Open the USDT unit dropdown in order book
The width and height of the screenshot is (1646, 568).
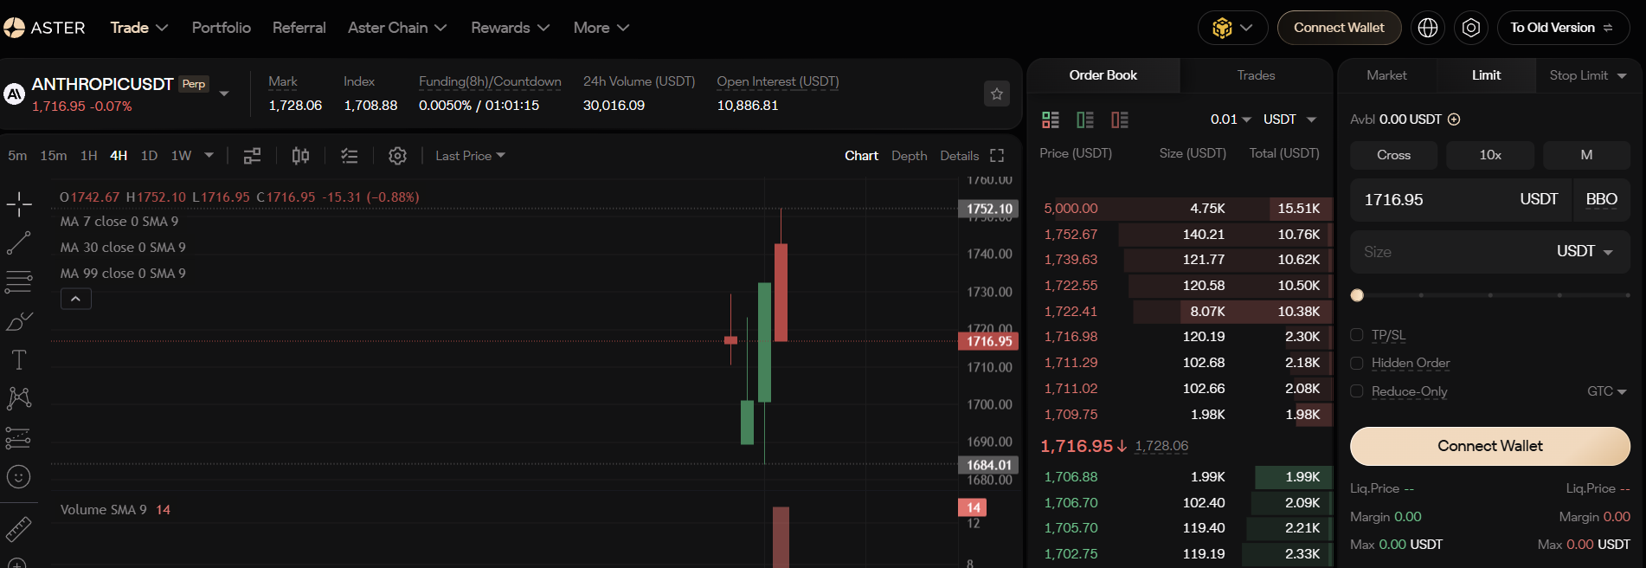click(x=1289, y=119)
